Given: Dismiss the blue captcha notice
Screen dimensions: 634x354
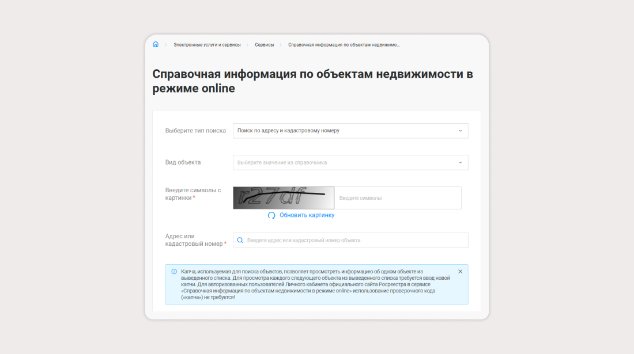Looking at the screenshot, I should (460, 271).
